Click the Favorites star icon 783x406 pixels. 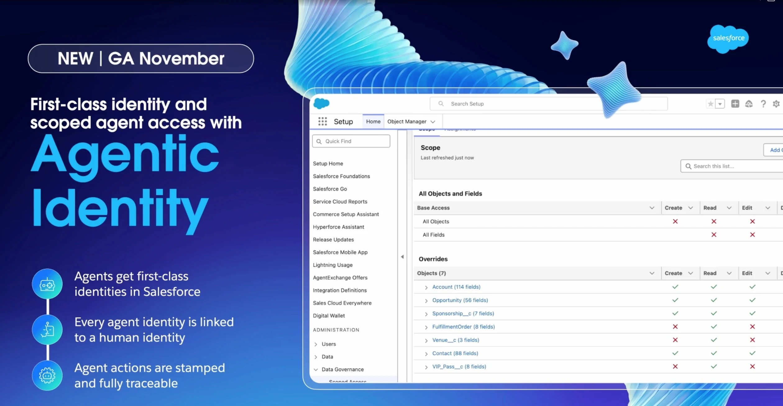[711, 104]
